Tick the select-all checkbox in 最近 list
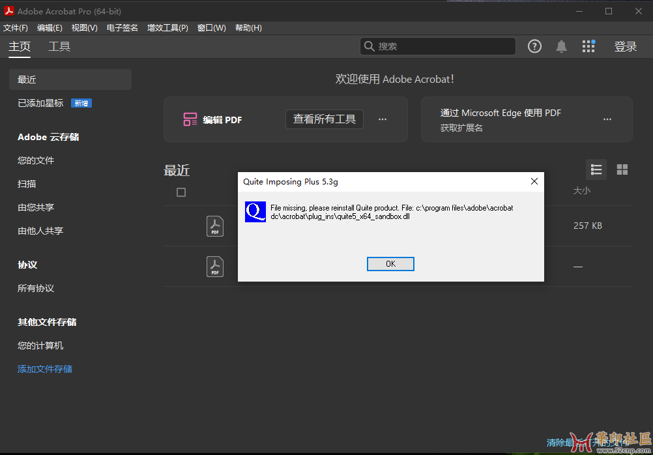The height and width of the screenshot is (455, 653). pyautogui.click(x=181, y=192)
